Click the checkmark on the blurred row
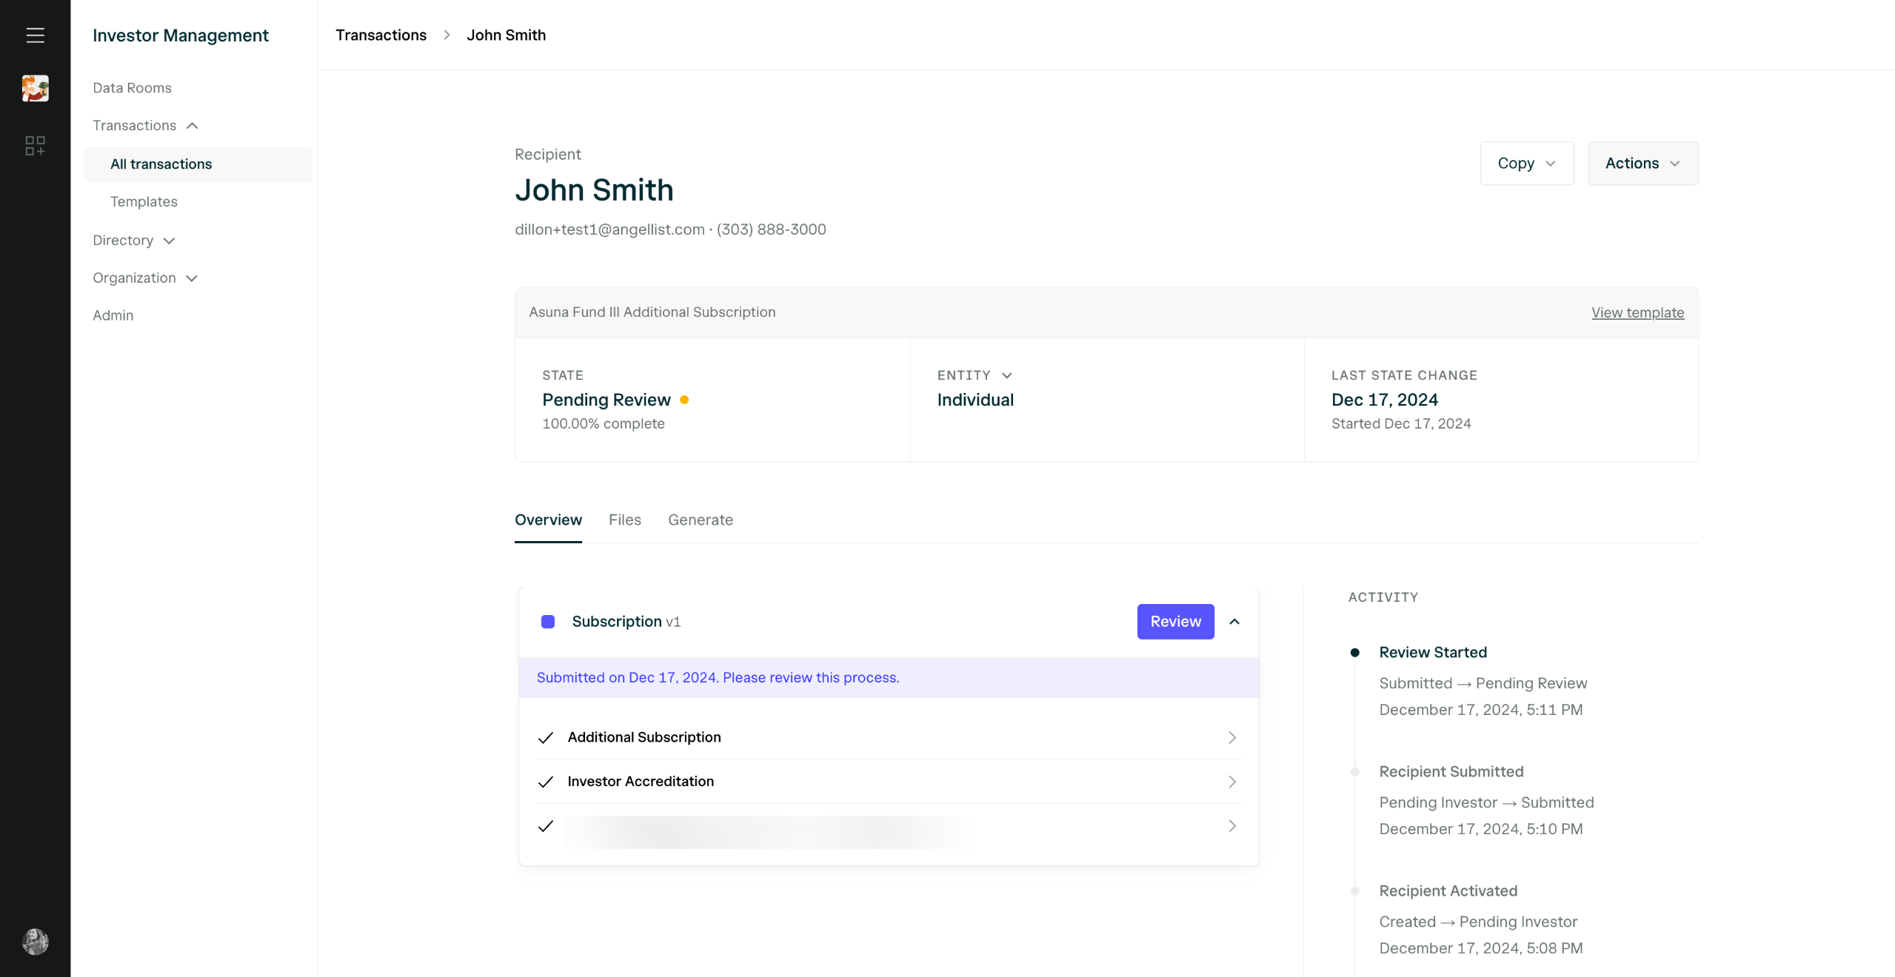1895x977 pixels. click(x=546, y=826)
